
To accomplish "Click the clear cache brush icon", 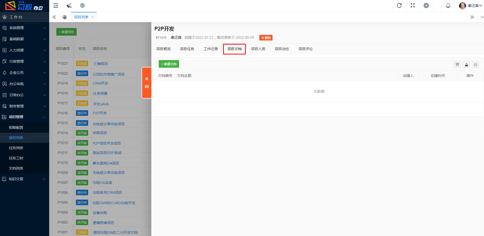I will [69, 6].
